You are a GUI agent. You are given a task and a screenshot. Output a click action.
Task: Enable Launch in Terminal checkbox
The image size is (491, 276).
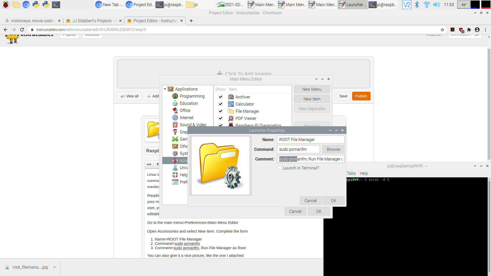point(280,168)
